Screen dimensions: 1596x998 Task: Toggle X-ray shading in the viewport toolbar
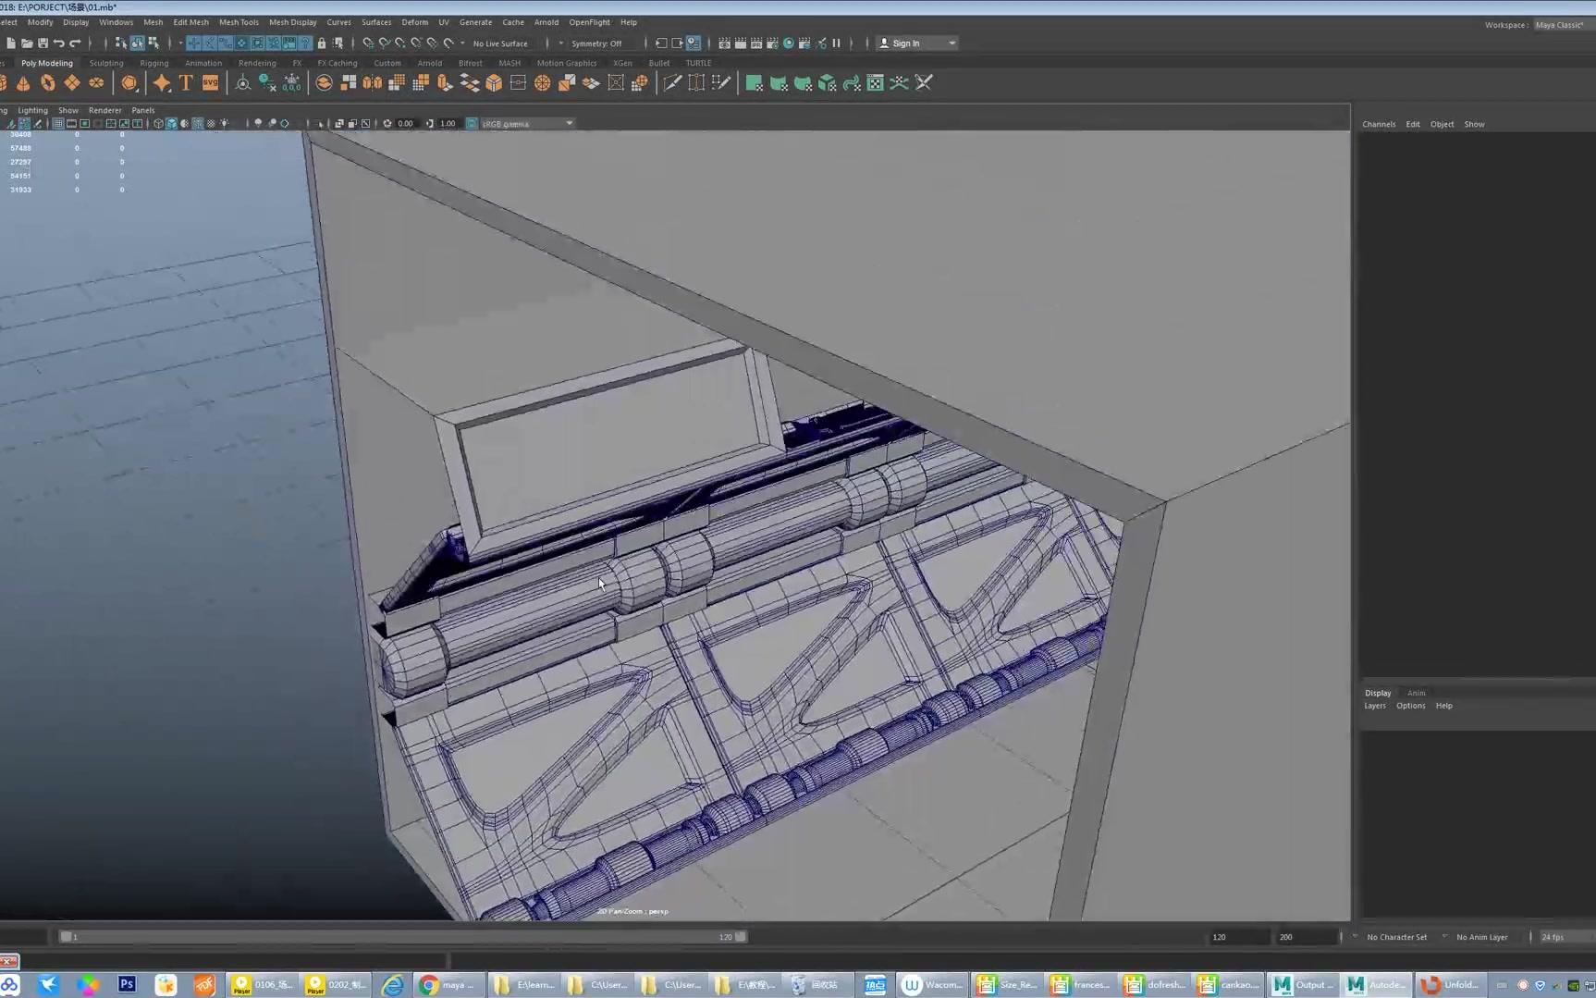(211, 123)
